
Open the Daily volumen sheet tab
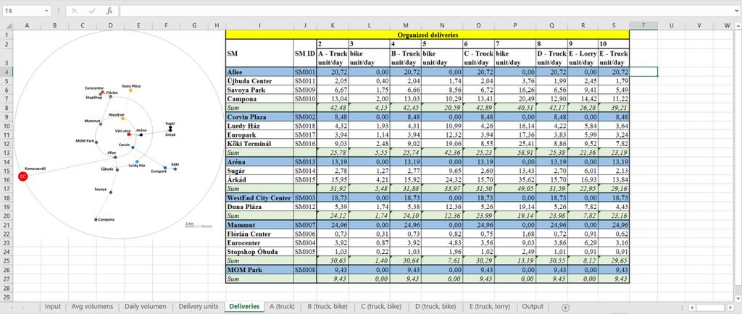[x=145, y=307]
